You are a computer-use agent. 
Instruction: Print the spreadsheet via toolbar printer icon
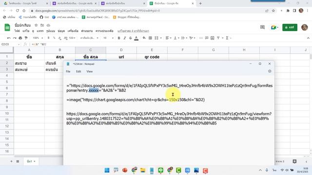[20, 38]
